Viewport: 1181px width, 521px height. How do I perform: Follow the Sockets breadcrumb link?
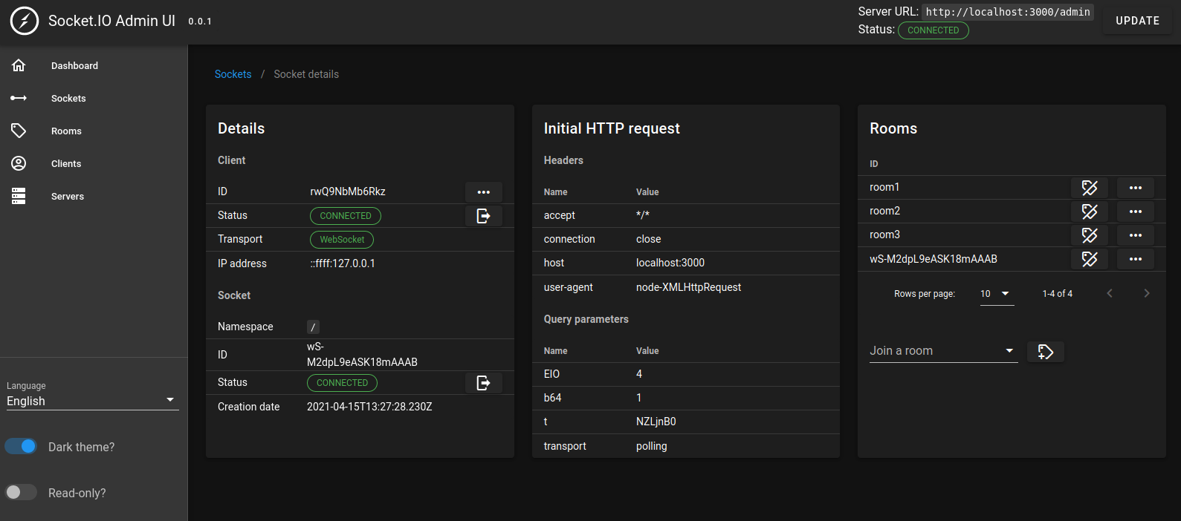[x=233, y=74]
